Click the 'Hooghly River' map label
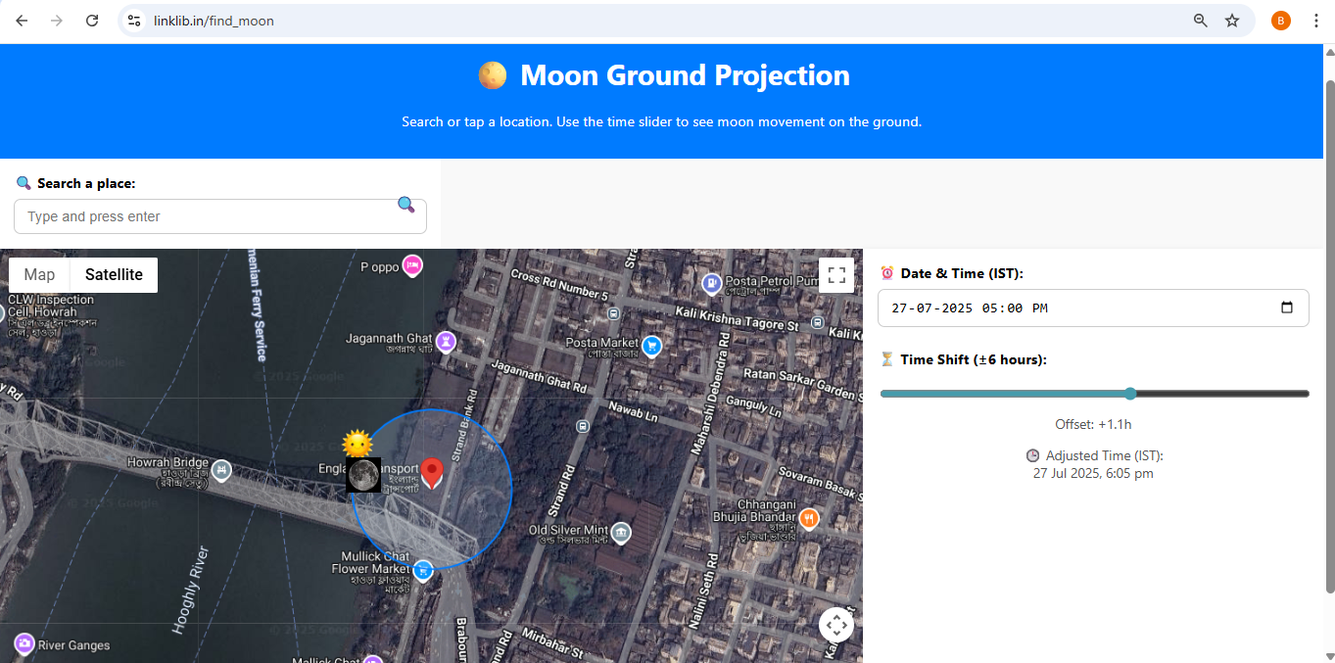Image resolution: width=1335 pixels, height=663 pixels. pyautogui.click(x=190, y=589)
